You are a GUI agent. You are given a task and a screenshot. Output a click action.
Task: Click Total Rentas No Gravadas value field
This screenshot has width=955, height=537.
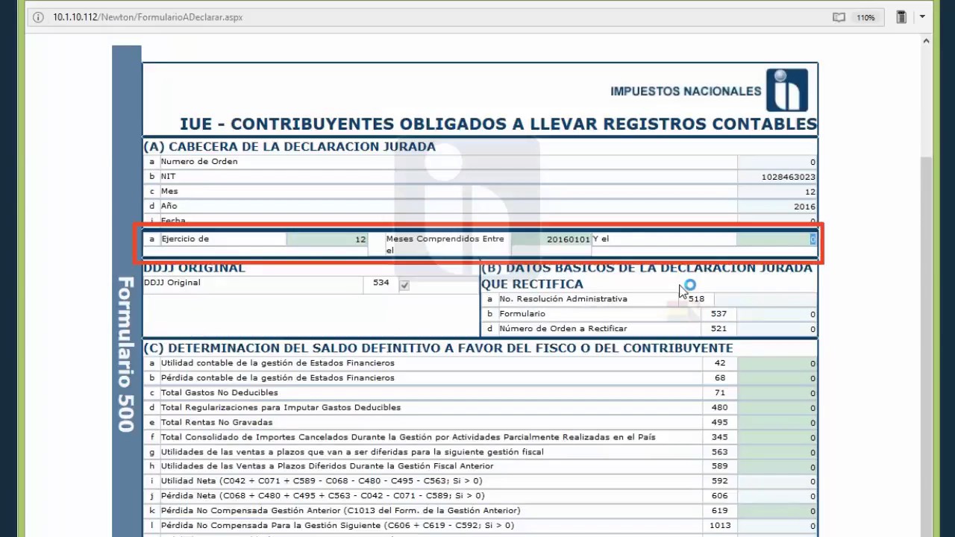777,423
